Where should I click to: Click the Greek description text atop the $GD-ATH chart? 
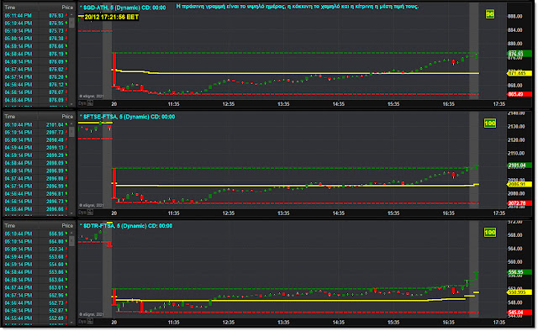click(x=297, y=7)
